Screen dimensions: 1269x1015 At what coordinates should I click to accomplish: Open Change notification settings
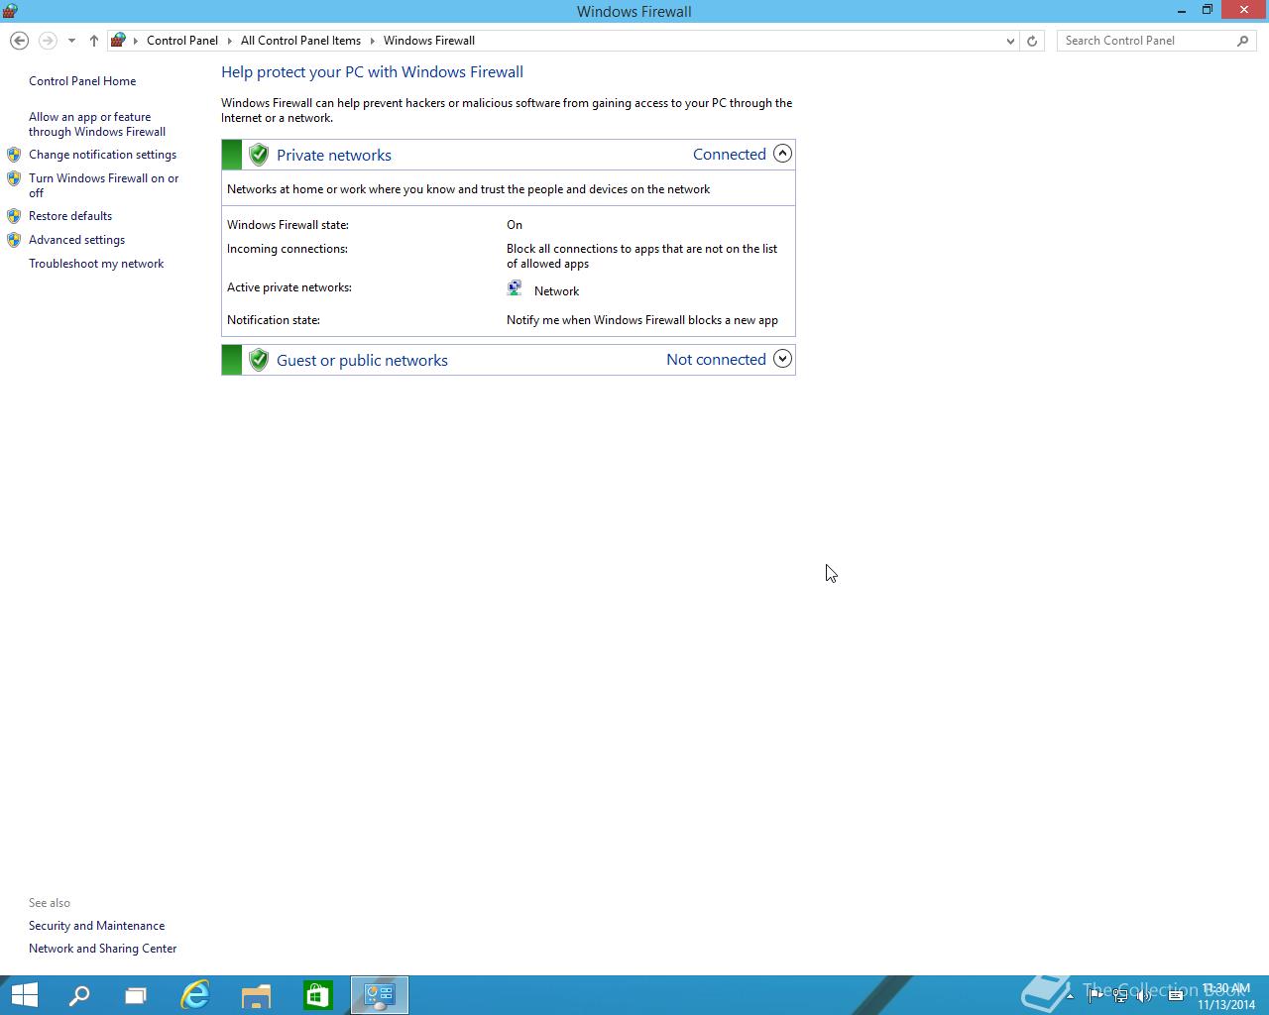102,155
